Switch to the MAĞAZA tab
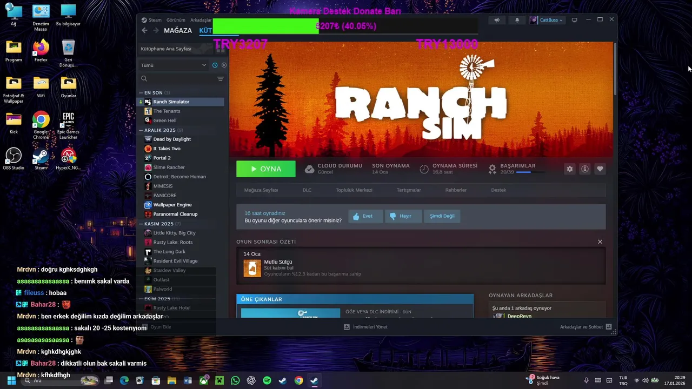Image resolution: width=692 pixels, height=389 pixels. pos(178,30)
